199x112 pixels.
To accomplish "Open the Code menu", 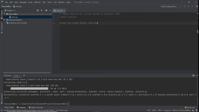I will click(x=30, y=2).
